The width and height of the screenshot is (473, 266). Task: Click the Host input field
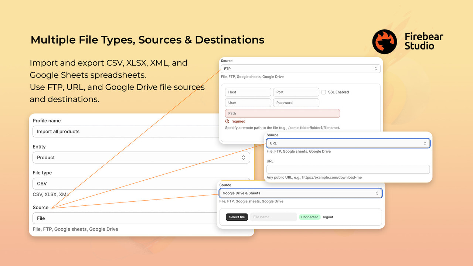point(248,92)
